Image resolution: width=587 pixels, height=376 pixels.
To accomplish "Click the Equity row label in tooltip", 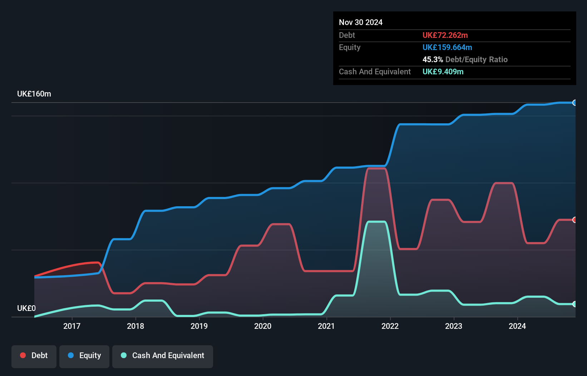I will pos(350,47).
